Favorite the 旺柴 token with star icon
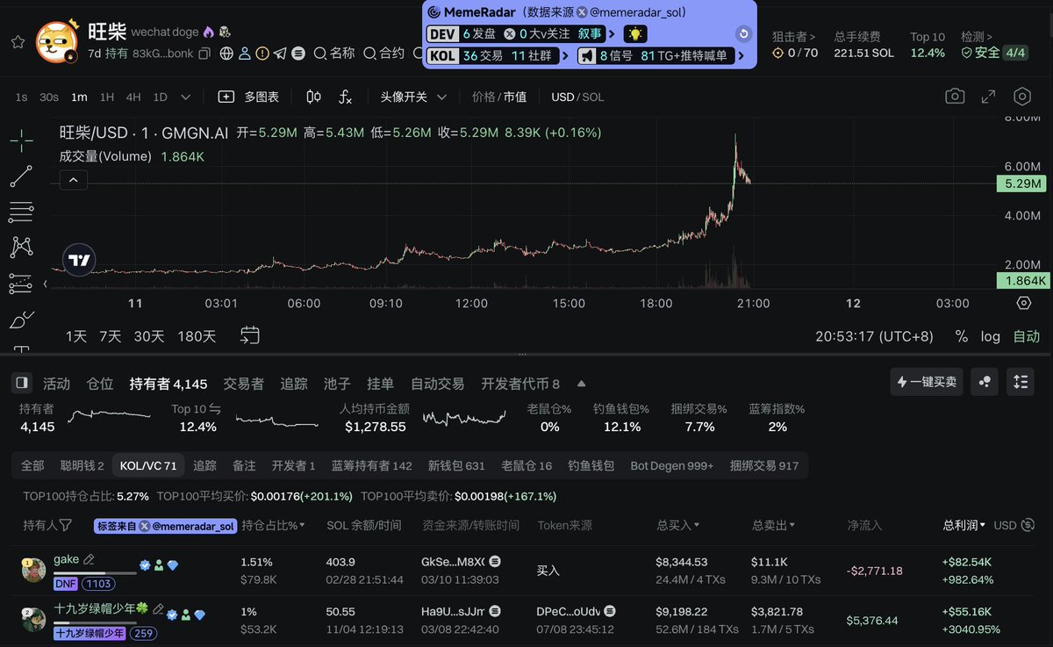Screen dimensions: 1053x647 tap(18, 42)
